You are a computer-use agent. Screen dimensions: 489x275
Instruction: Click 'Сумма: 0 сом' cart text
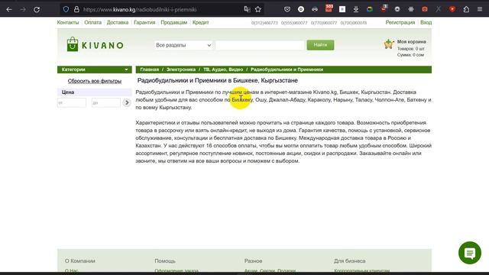410,55
